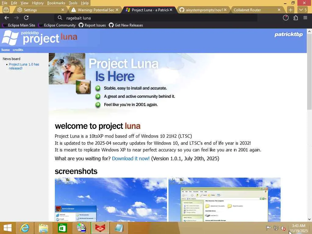Open File Explorer from the taskbar
This screenshot has height=234, width=312.
tap(43, 228)
